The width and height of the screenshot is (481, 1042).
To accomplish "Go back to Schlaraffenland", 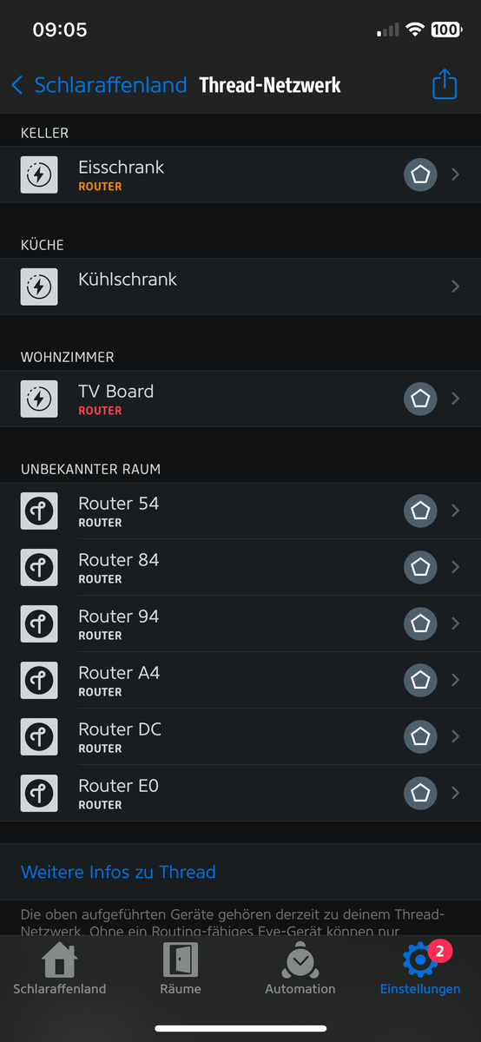I will (x=99, y=84).
